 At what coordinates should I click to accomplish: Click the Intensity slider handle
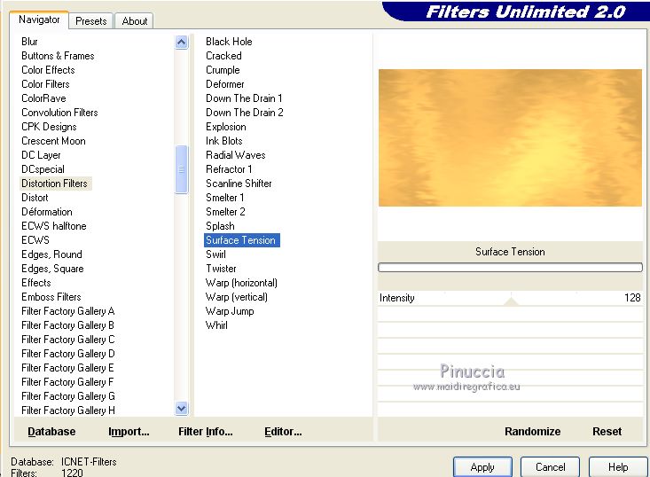click(x=511, y=301)
